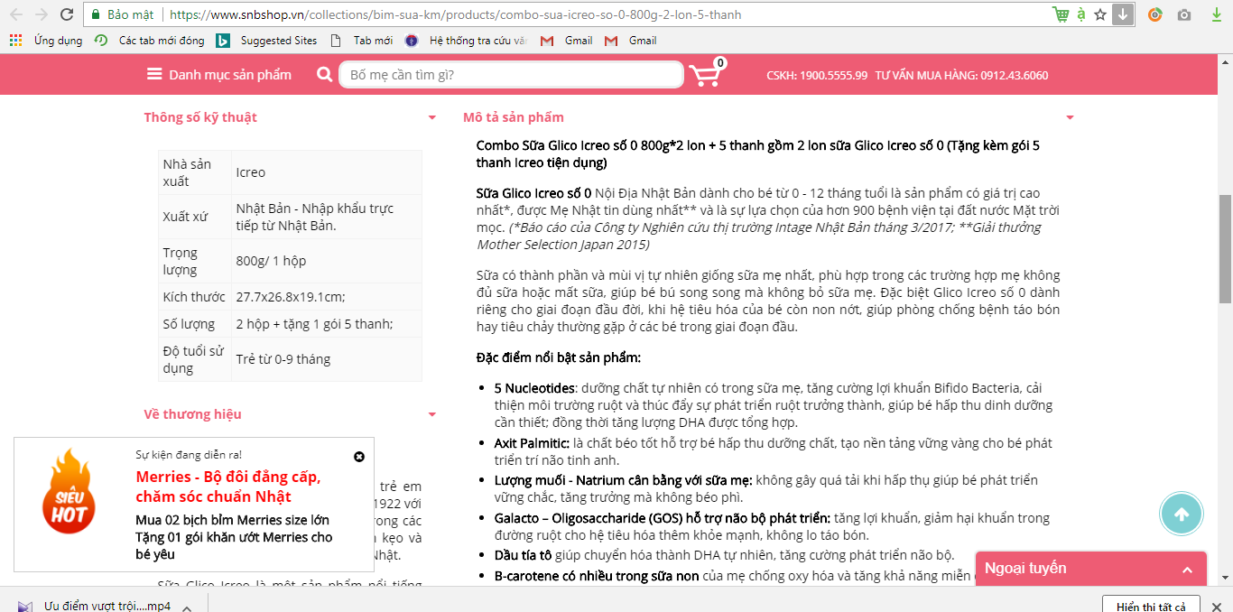Click the page vertical scrollbar thumb
The height and width of the screenshot is (612, 1233).
pos(1225,248)
